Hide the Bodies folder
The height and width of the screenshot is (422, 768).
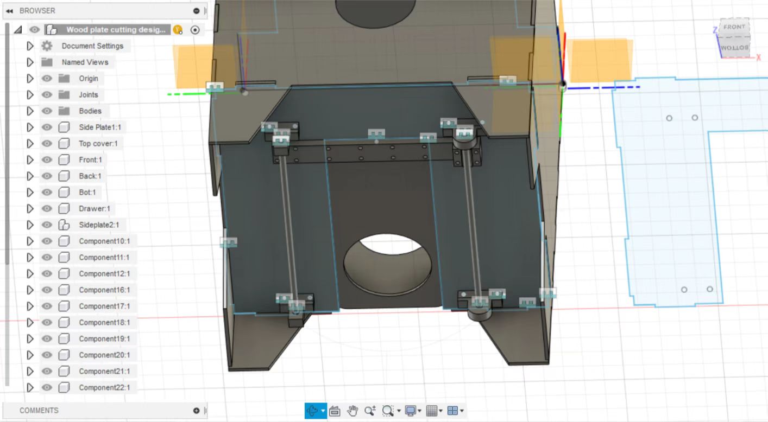point(47,111)
